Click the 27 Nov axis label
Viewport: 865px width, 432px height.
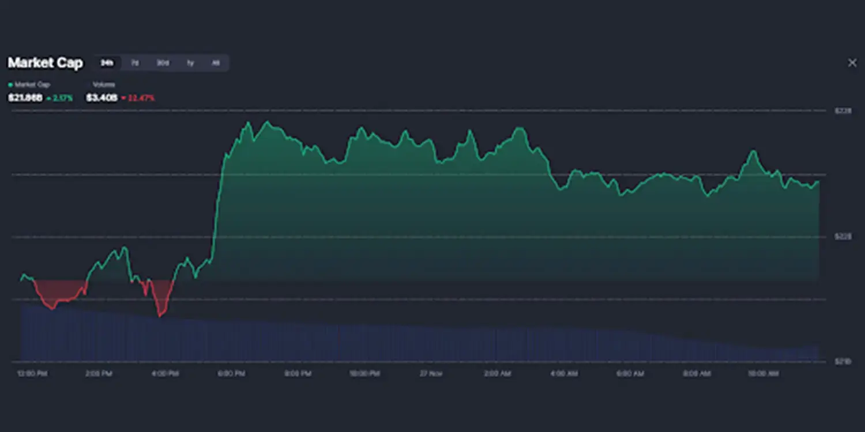[x=430, y=373]
